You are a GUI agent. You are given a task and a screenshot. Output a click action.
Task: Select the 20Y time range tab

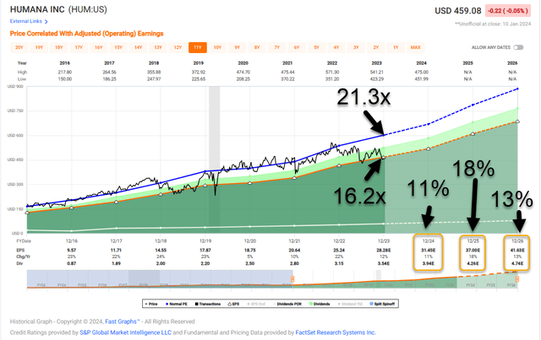click(x=19, y=47)
